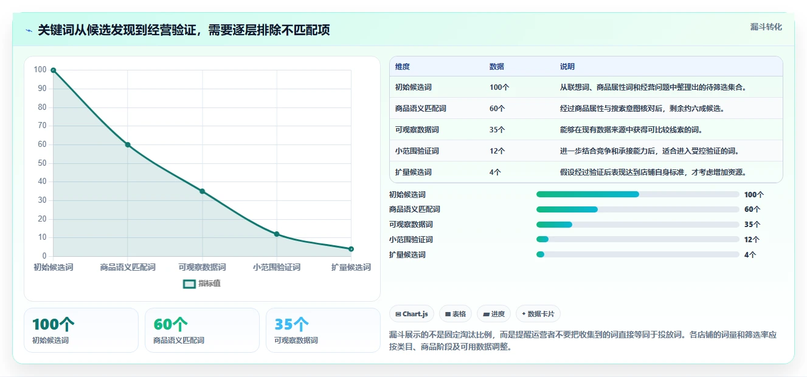Viewport: 807px width, 377px height.
Task: Click the 数据 table column header
Action: (x=497, y=67)
